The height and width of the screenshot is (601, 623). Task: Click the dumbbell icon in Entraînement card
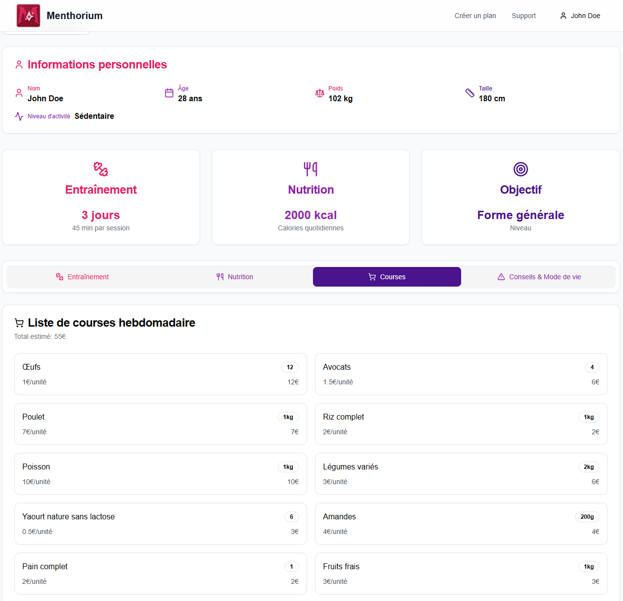(x=101, y=169)
